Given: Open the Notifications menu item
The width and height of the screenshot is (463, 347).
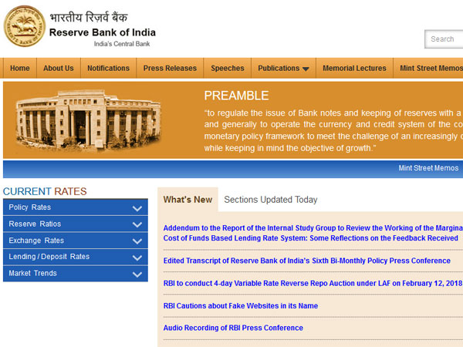Looking at the screenshot, I should click(x=108, y=69).
